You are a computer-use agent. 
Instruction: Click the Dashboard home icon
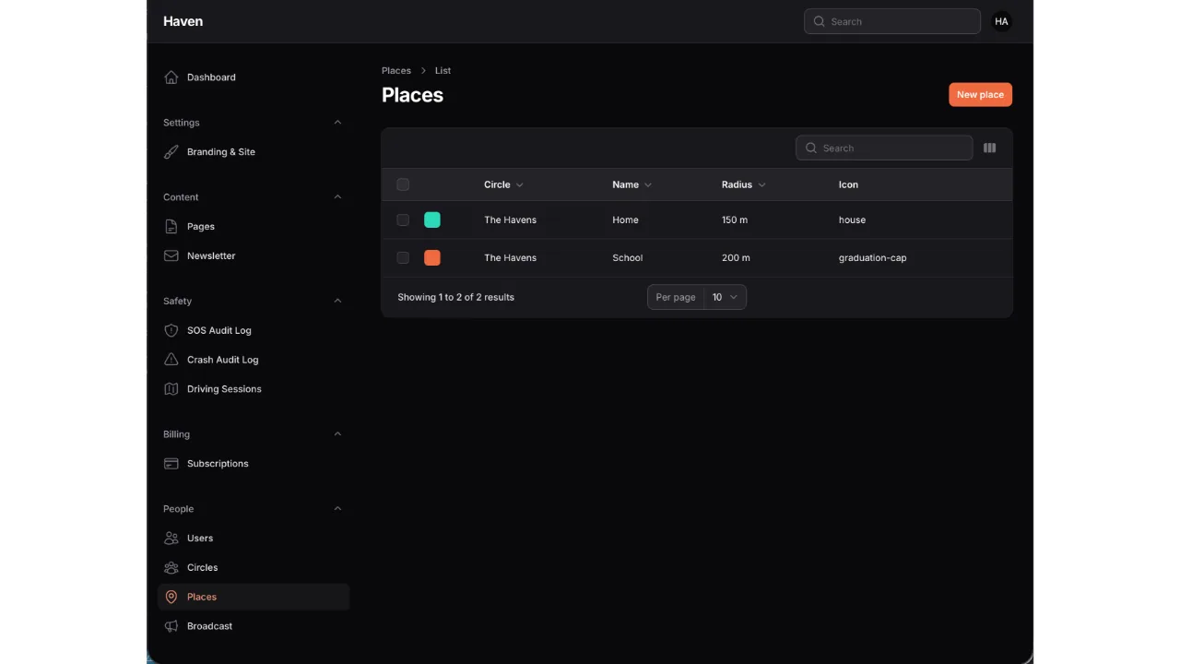[x=171, y=77]
